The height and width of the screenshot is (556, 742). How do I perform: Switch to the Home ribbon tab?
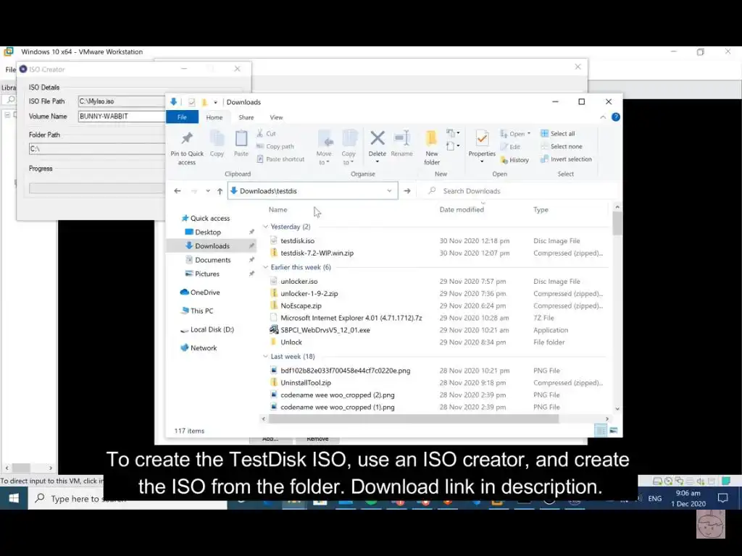214,117
